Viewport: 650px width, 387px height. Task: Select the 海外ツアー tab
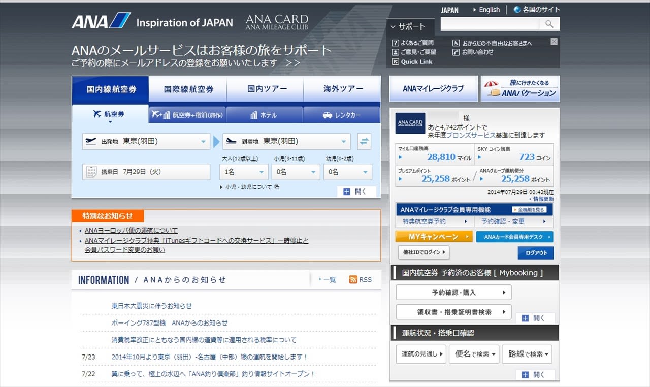(343, 89)
